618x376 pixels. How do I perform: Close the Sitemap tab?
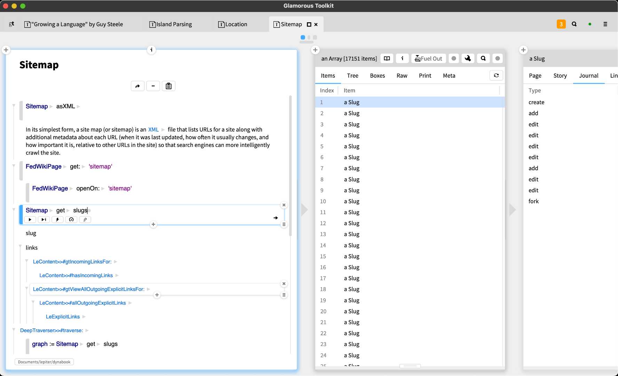coord(316,24)
